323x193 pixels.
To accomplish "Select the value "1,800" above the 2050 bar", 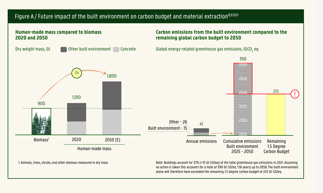I will (x=112, y=76).
